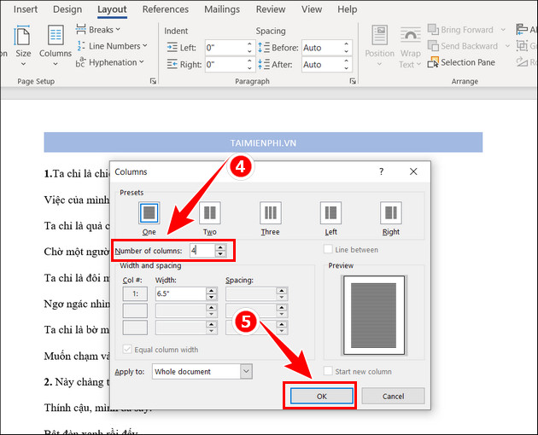The width and height of the screenshot is (538, 435).
Task: Confirm the Columns dialog with OK
Action: tap(321, 397)
